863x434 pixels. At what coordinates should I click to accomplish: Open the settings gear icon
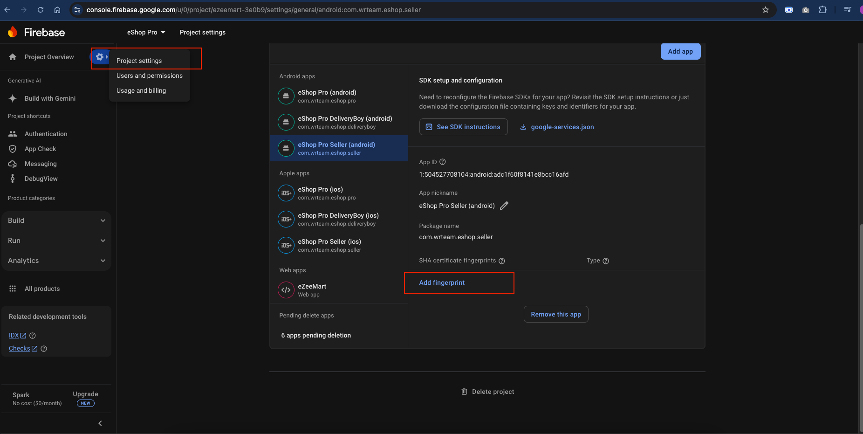point(100,57)
